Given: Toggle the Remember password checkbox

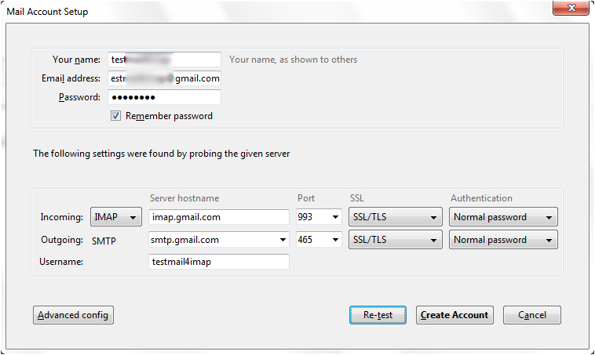Looking at the screenshot, I should click(x=115, y=115).
